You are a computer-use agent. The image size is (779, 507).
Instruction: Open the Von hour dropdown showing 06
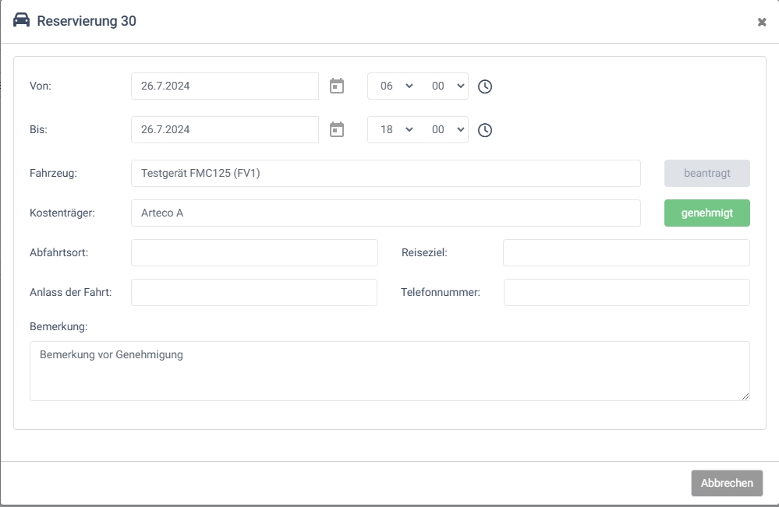coord(395,86)
